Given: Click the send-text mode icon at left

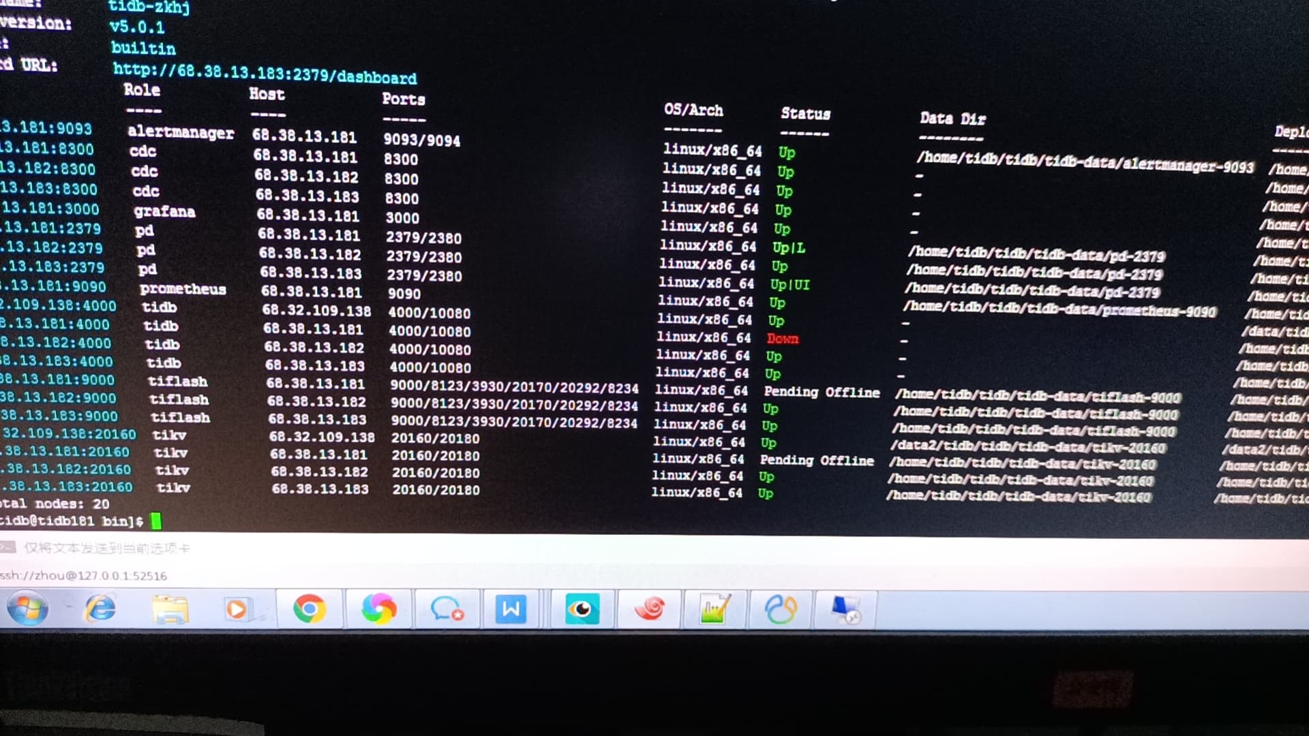Looking at the screenshot, I should (8, 548).
